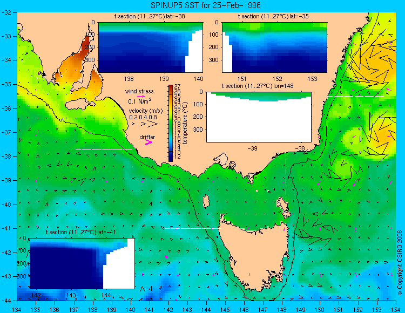Click the magenta drifter marker west of Tasmania
The height and width of the screenshot is (313, 405).
click(166, 257)
